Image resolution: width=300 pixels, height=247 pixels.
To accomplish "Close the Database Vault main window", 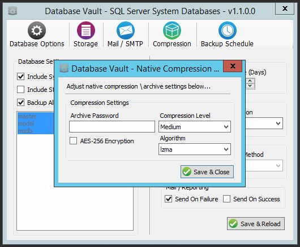I will (285, 8).
